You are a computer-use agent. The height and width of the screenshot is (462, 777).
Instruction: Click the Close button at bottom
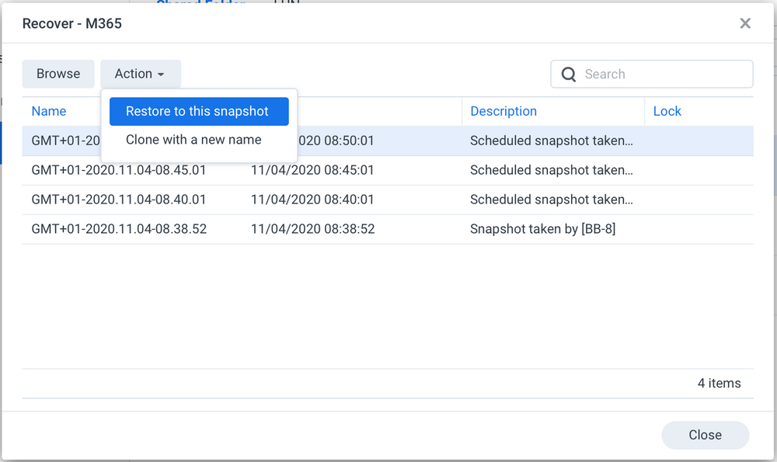(x=705, y=435)
